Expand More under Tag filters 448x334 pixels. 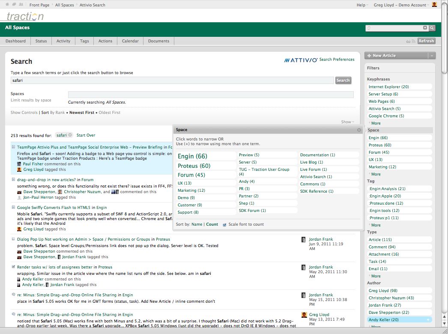coord(376,225)
